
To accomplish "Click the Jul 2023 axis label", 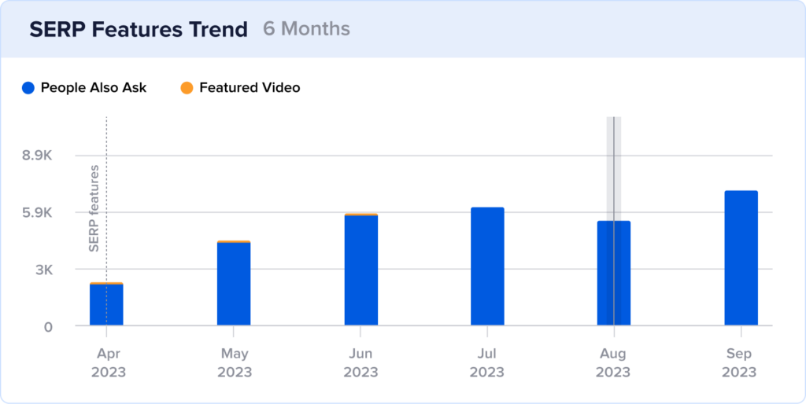I will 486,362.
